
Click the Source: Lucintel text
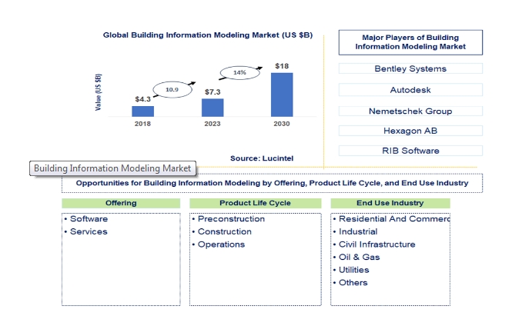click(x=262, y=158)
